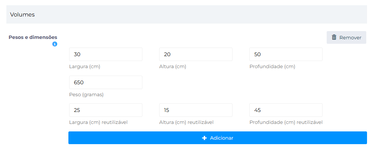Viewport: 376px width, 152px height.
Task: Select the Altura reutilizável field containing 15
Action: click(195, 110)
